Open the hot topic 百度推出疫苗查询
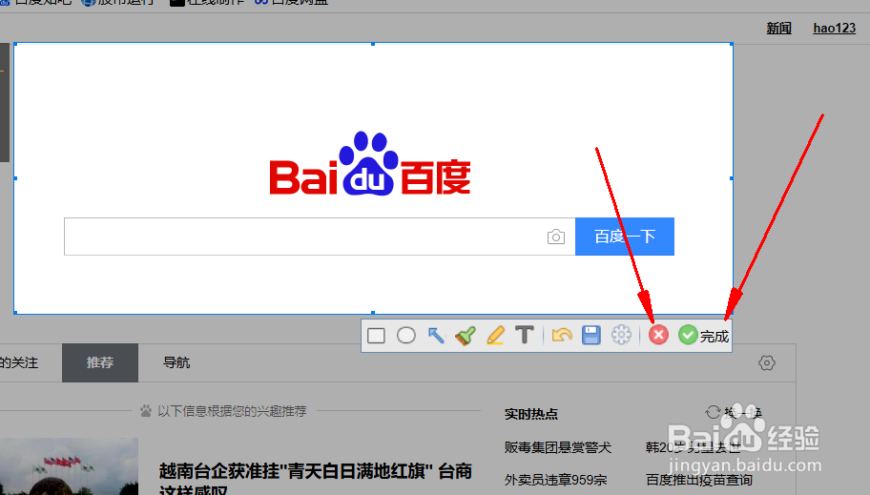 coord(699,480)
